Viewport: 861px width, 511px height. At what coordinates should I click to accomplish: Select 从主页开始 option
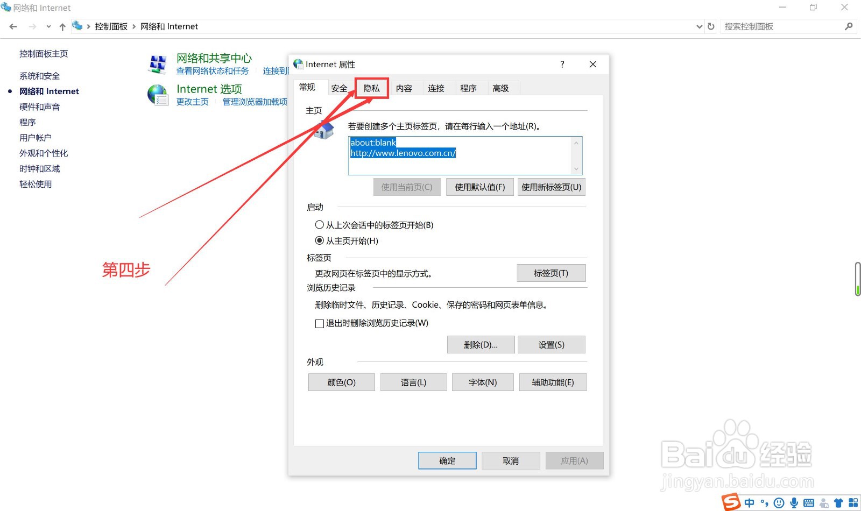320,240
